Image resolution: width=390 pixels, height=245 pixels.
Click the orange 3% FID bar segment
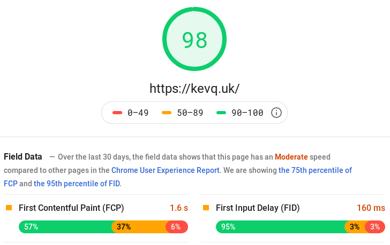[355, 227]
